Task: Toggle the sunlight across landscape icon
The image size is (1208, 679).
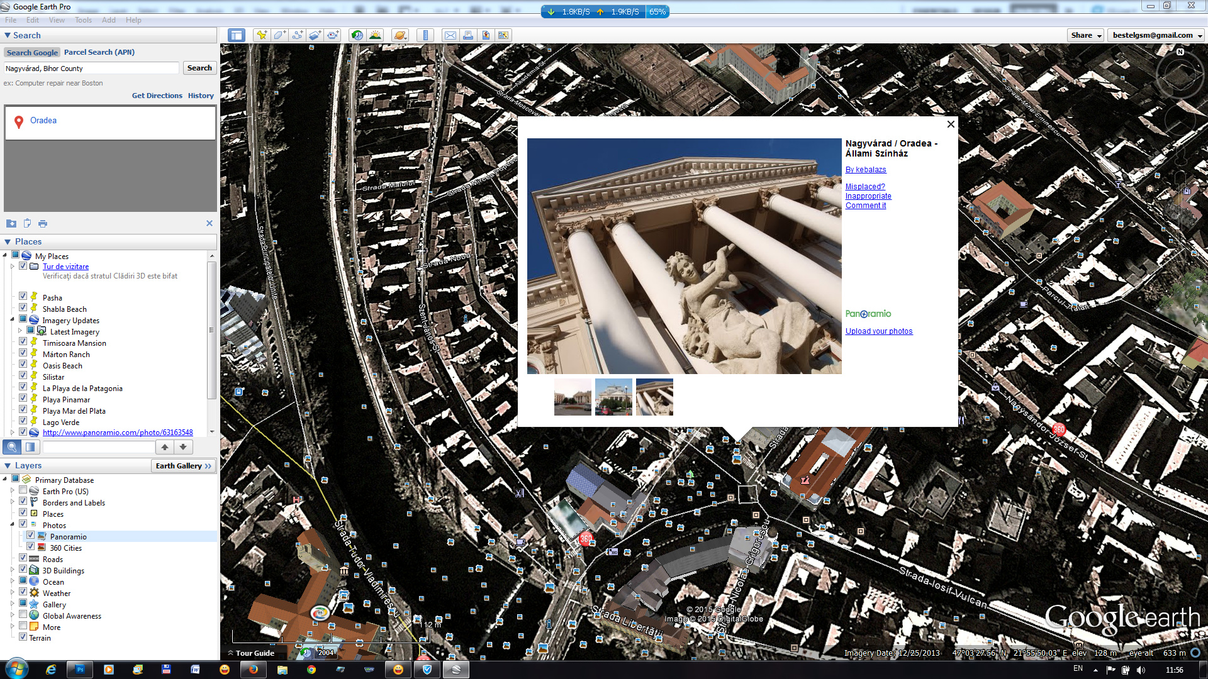Action: 375,35
